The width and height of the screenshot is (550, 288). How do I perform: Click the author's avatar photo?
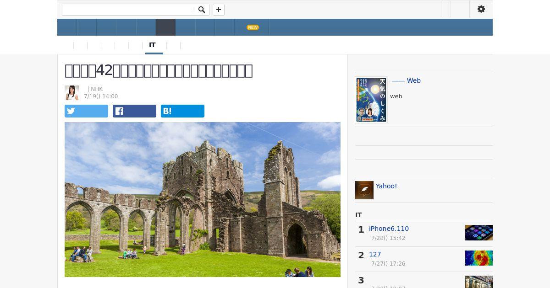72,93
